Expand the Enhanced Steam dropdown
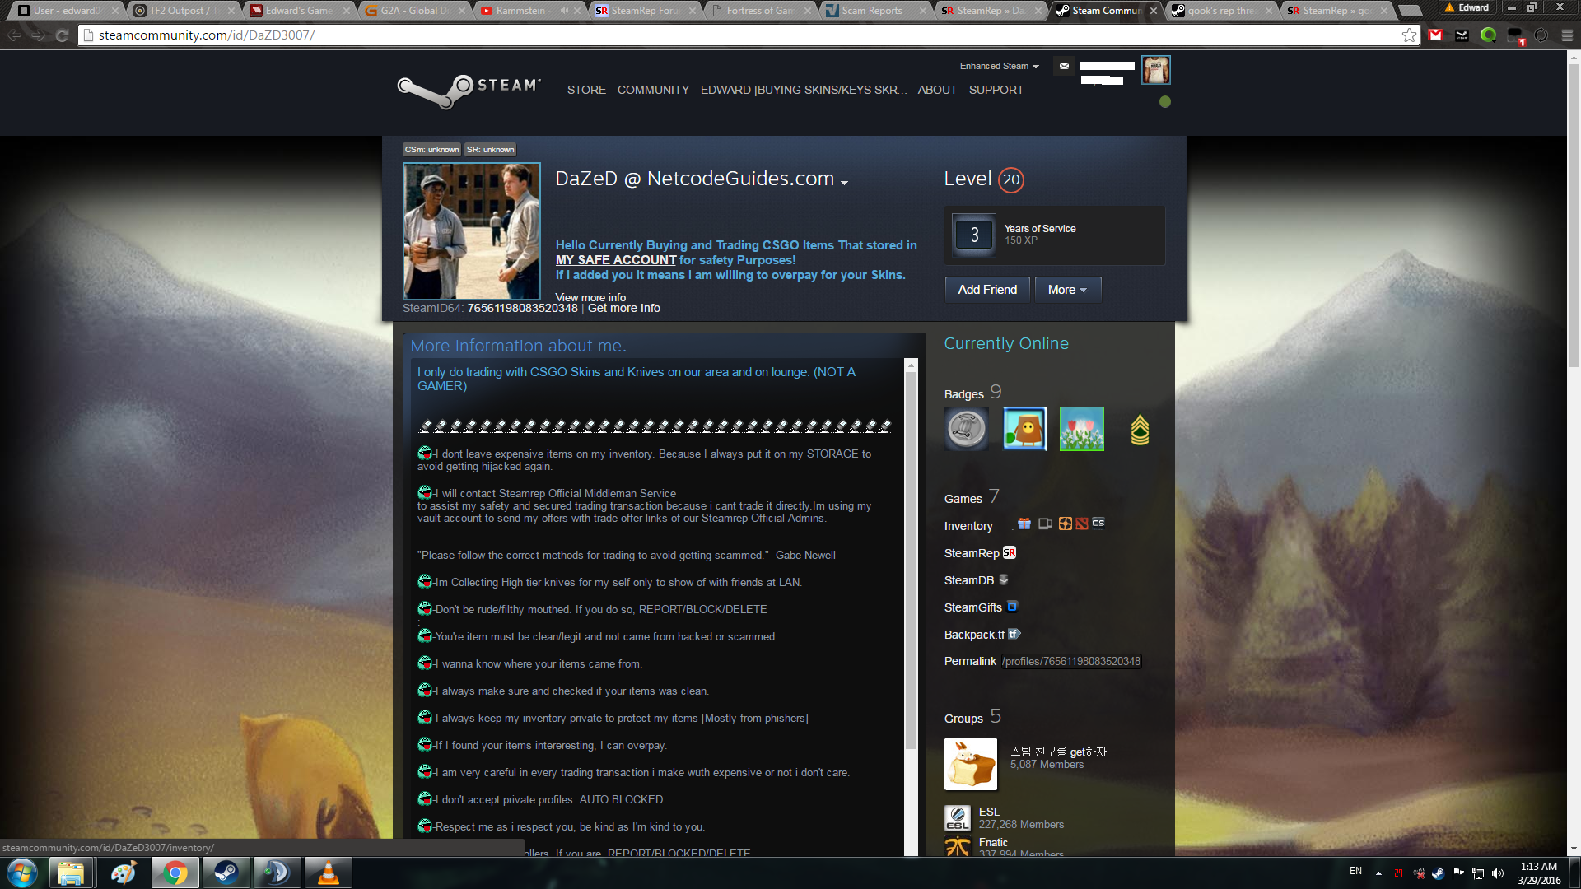 pos(999,66)
